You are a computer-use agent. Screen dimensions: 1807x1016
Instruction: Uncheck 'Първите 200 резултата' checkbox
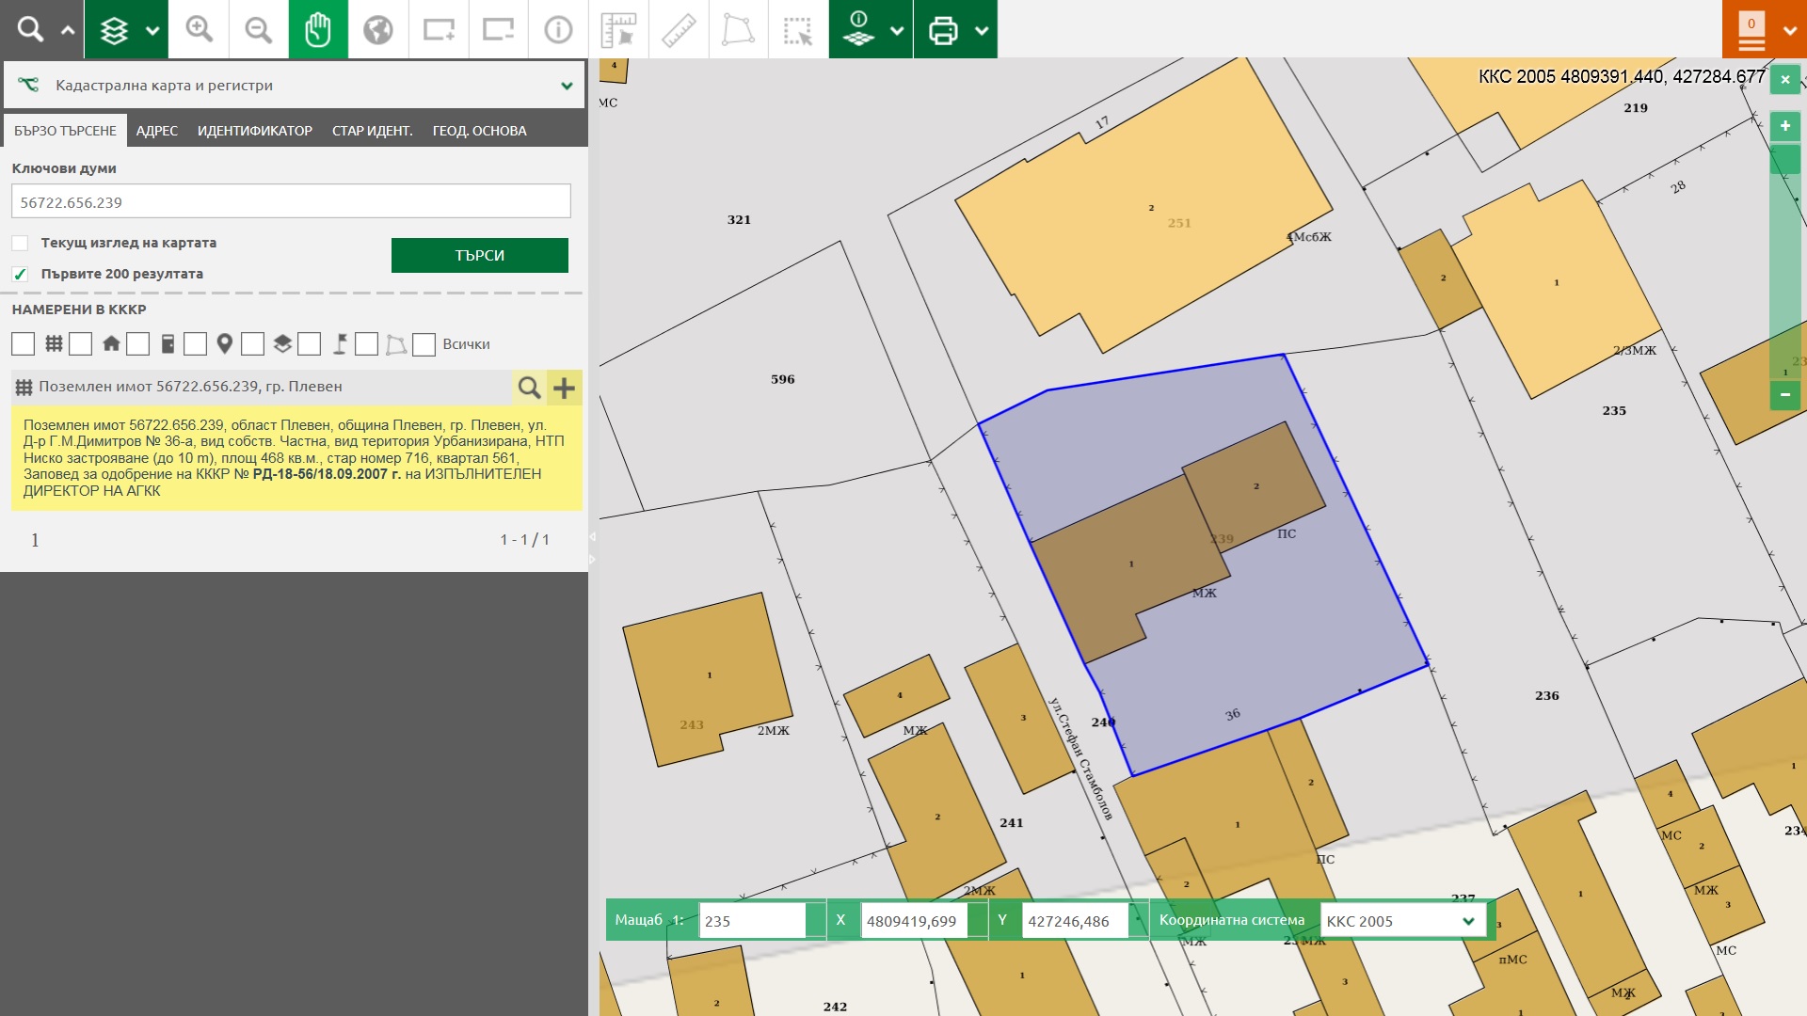[20, 274]
